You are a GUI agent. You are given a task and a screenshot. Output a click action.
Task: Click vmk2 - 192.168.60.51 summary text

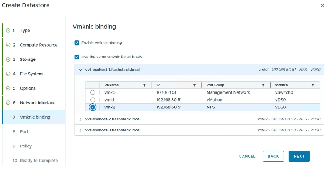289,70
